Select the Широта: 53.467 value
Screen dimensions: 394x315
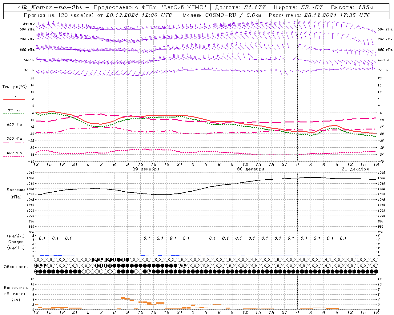[298, 7]
